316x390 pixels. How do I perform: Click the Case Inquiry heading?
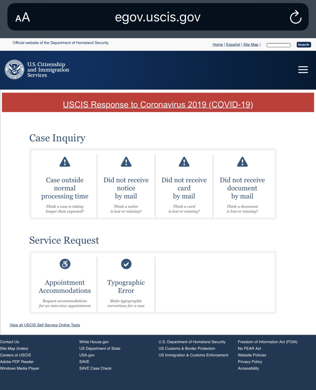(57, 138)
